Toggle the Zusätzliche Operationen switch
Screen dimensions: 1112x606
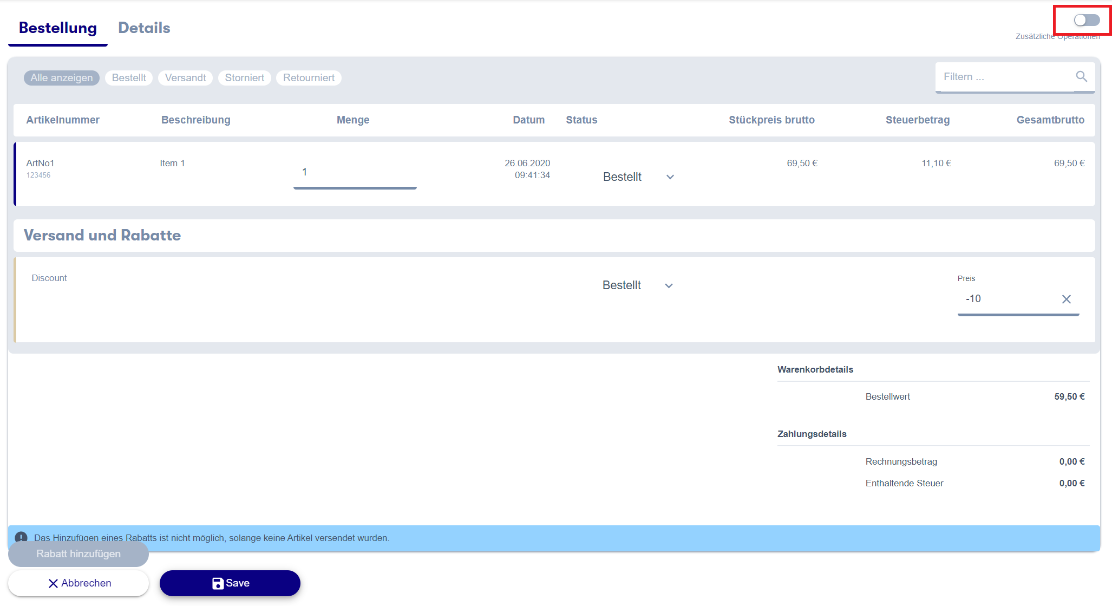point(1087,21)
